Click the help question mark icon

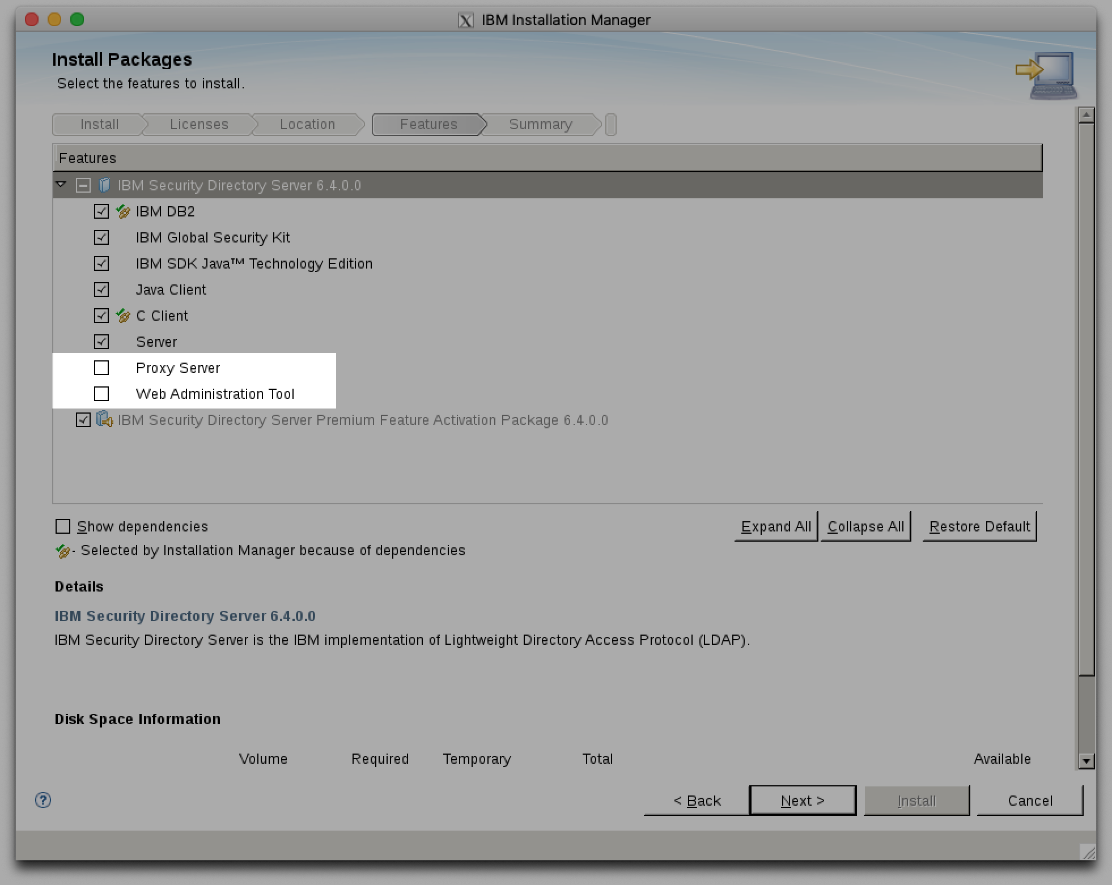[x=41, y=799]
